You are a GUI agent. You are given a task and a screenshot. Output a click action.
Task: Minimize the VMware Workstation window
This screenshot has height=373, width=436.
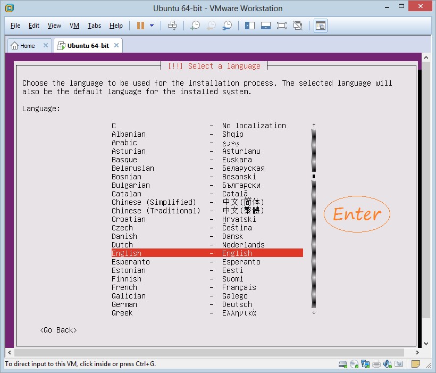(387, 7)
